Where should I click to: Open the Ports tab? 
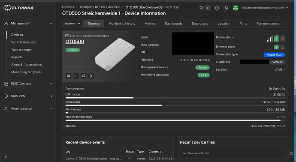pos(243,24)
